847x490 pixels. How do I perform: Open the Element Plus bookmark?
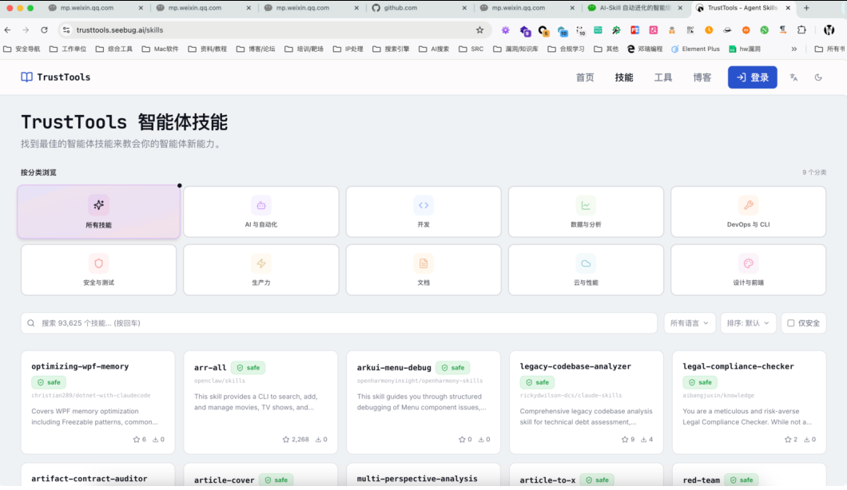695,49
